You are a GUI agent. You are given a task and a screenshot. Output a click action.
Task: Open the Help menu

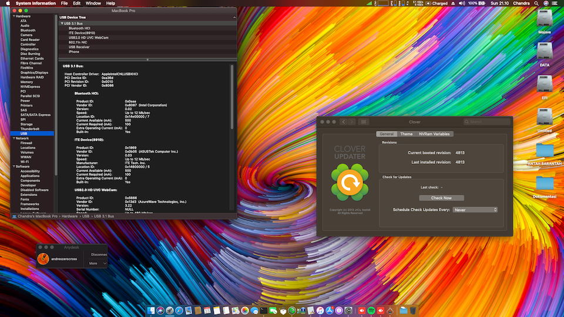[x=110, y=4]
